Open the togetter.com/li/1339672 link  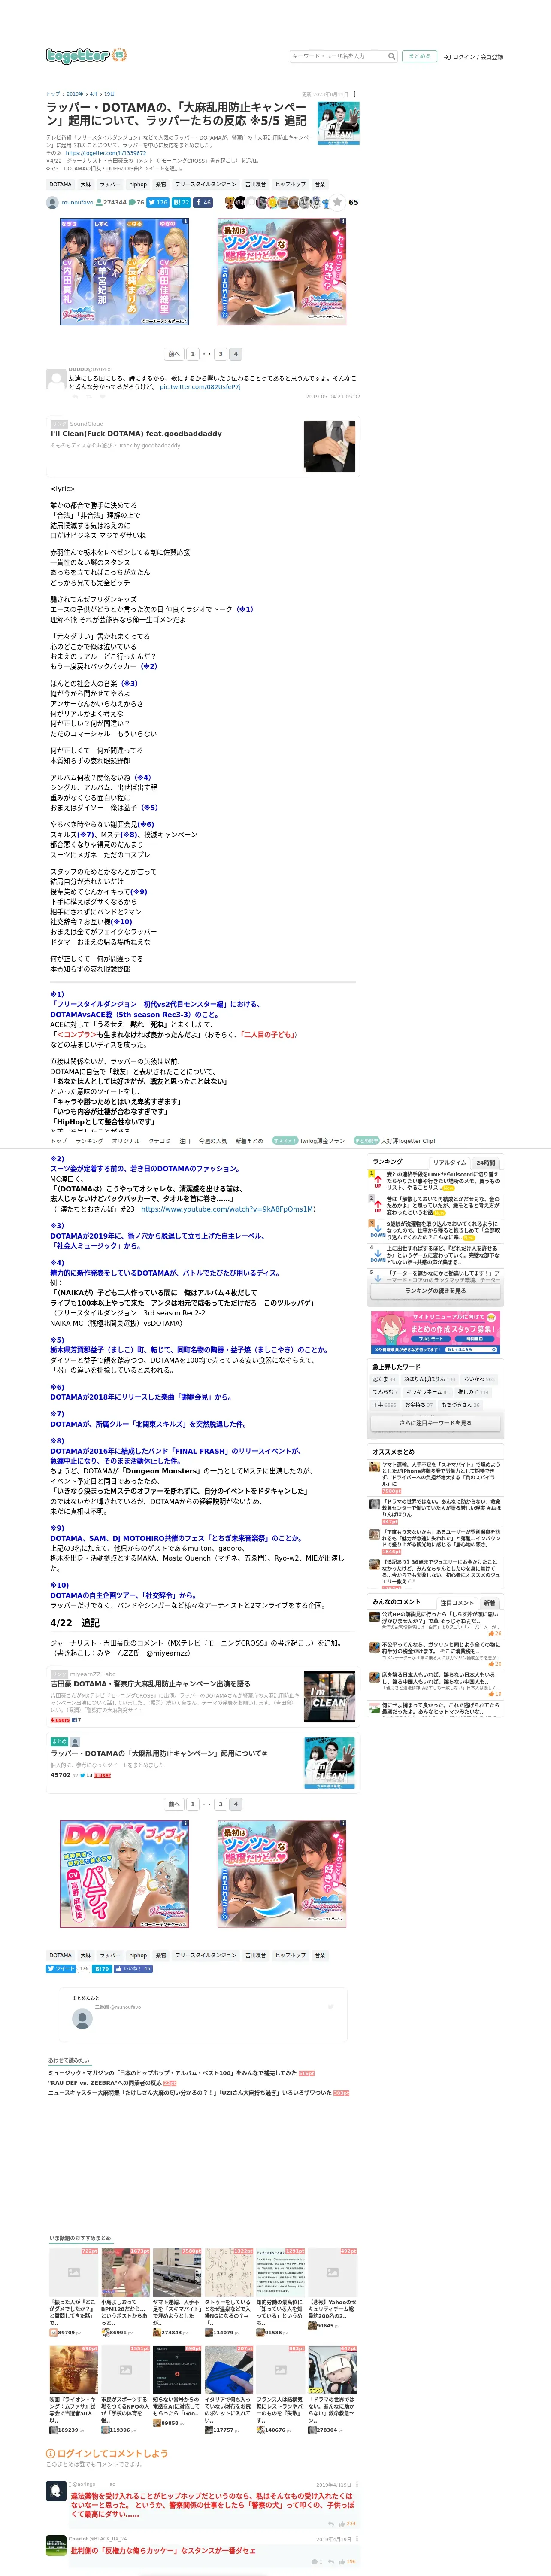click(x=106, y=153)
